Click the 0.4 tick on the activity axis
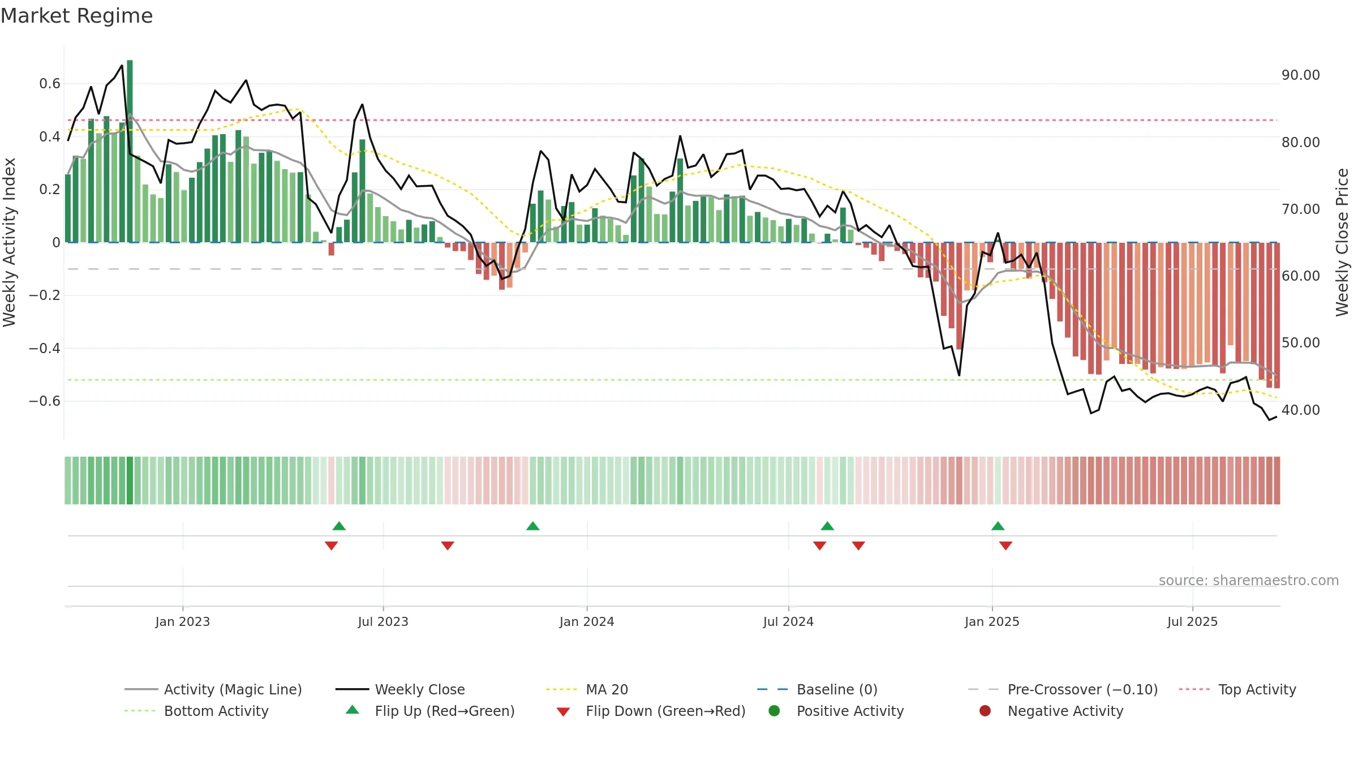The image size is (1358, 764). [50, 136]
